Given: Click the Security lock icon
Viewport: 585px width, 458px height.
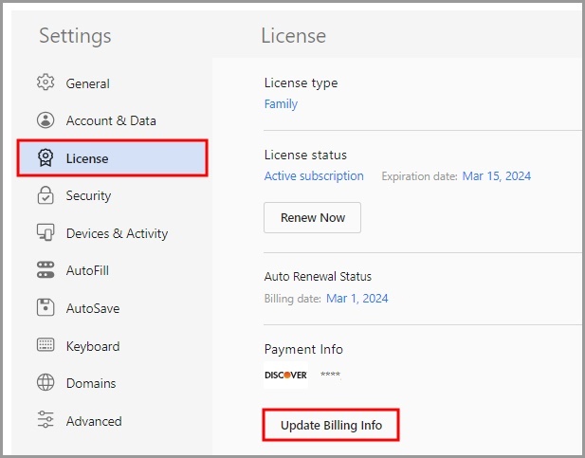Looking at the screenshot, I should [x=46, y=195].
